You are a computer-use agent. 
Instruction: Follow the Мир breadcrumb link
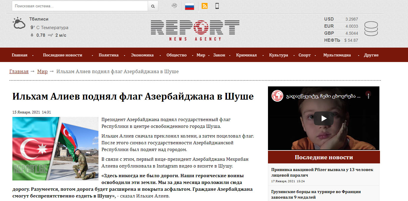click(42, 71)
